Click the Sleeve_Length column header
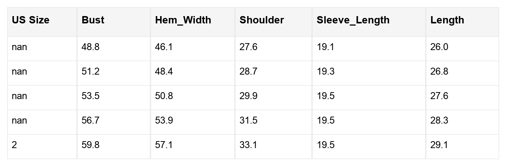 pos(353,20)
